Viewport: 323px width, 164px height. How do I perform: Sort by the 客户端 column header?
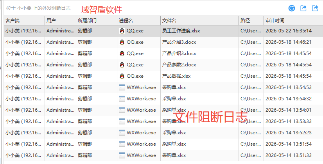pyautogui.click(x=24, y=21)
